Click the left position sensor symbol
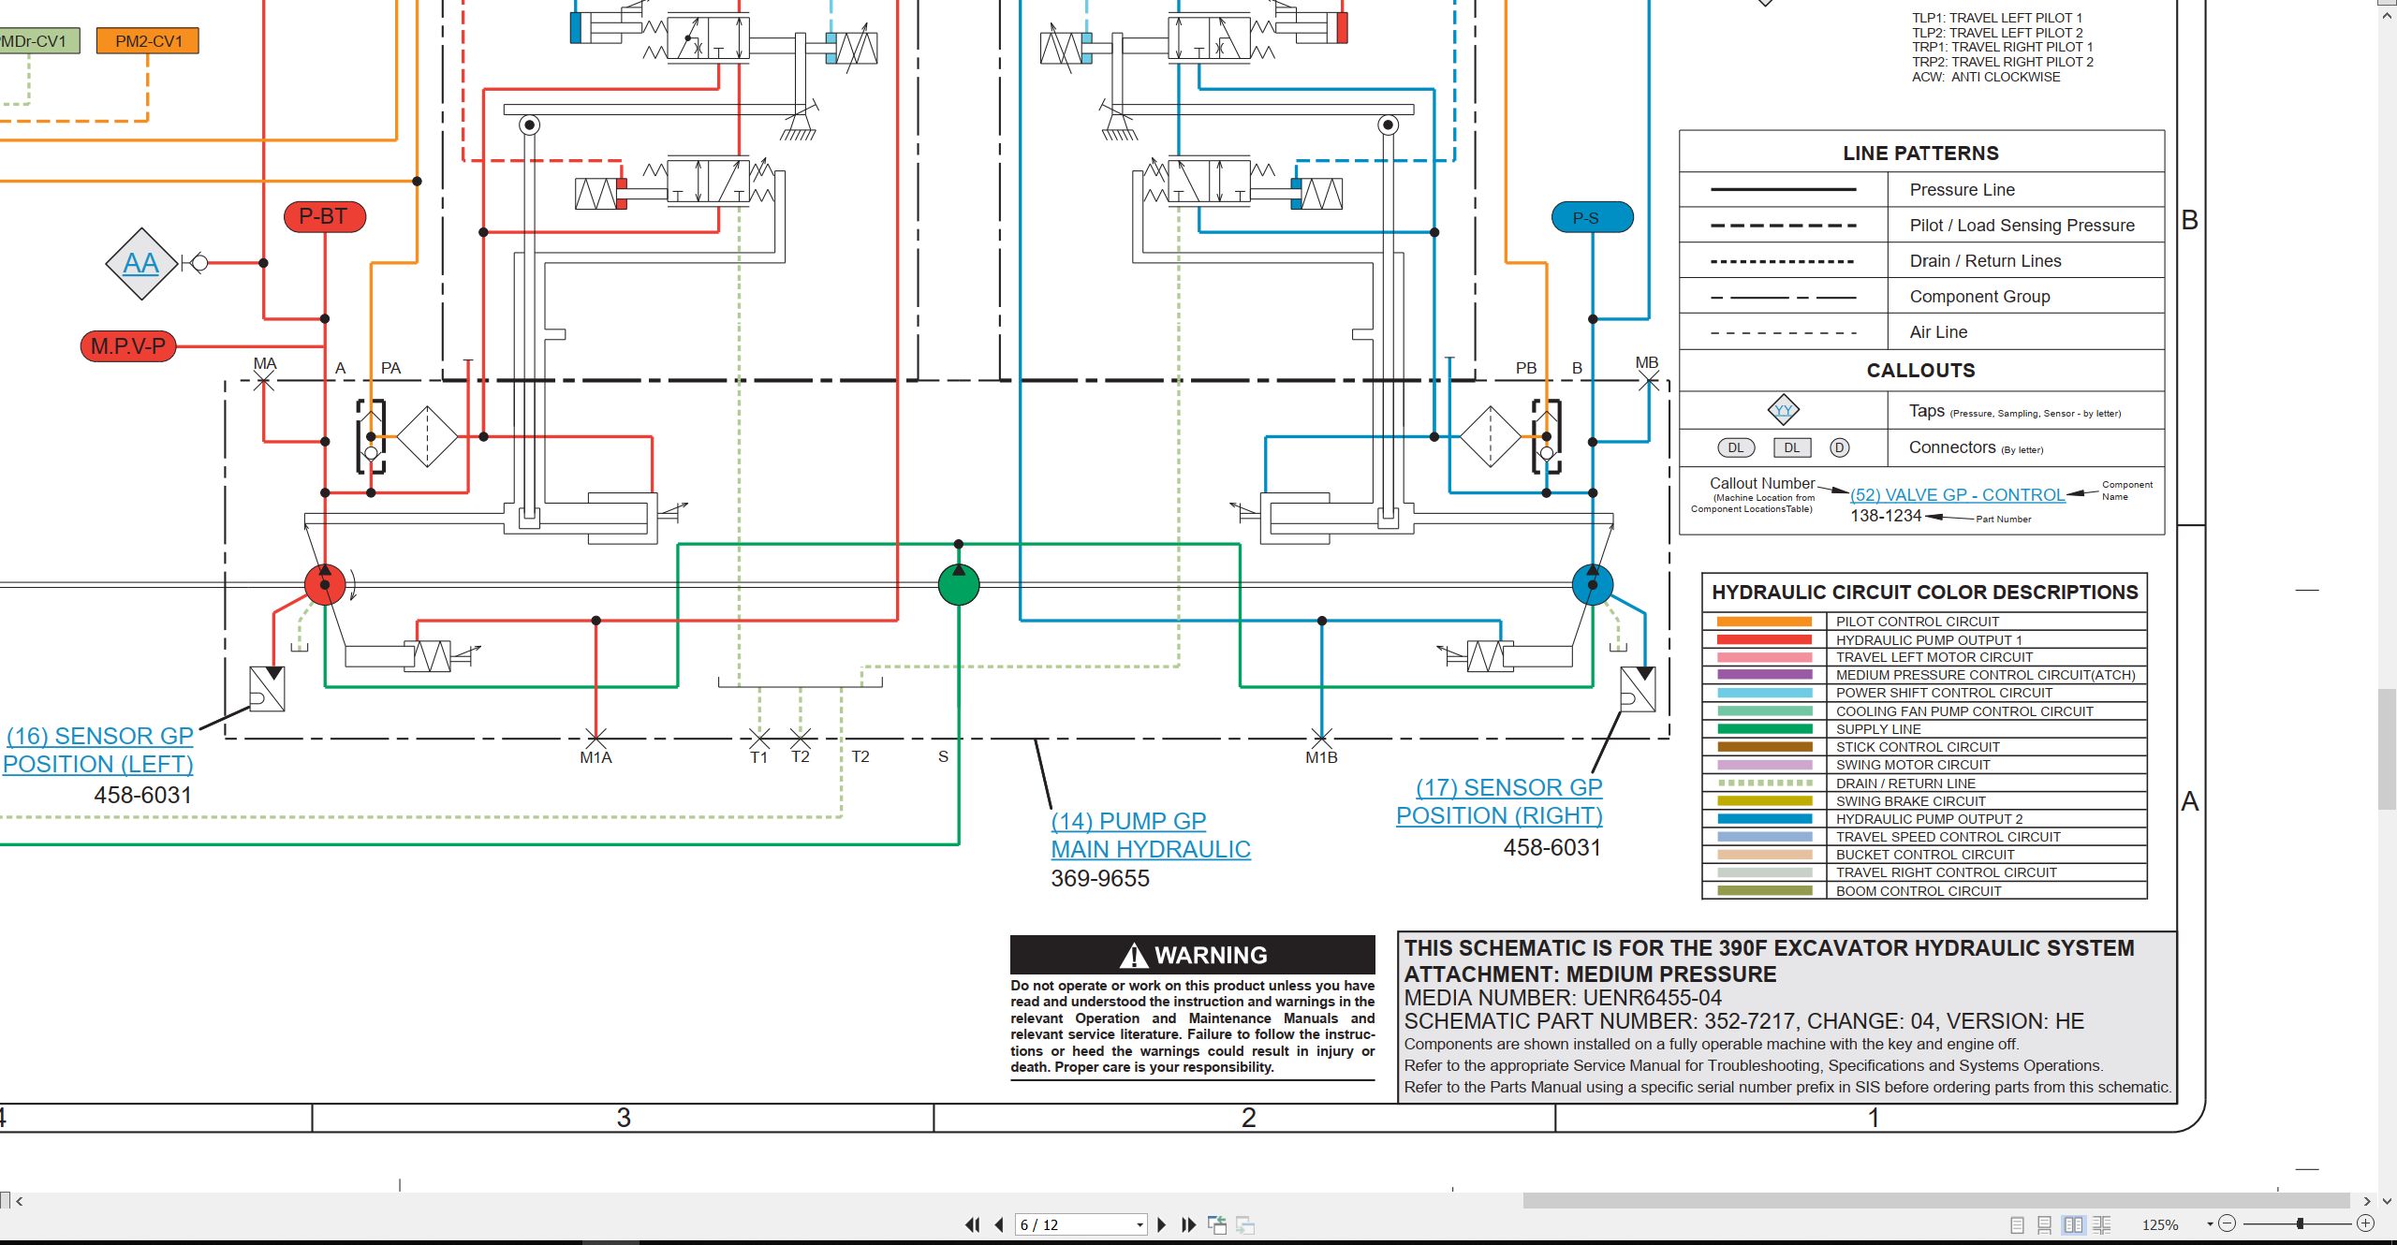Viewport: 2397px width, 1245px height. (267, 689)
